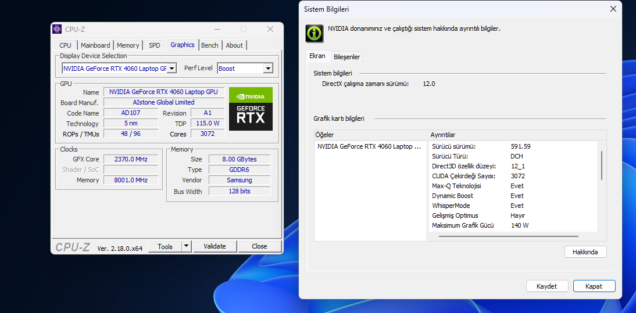Click the TDP 115.0 W field
The height and width of the screenshot is (313, 636).
(x=208, y=124)
